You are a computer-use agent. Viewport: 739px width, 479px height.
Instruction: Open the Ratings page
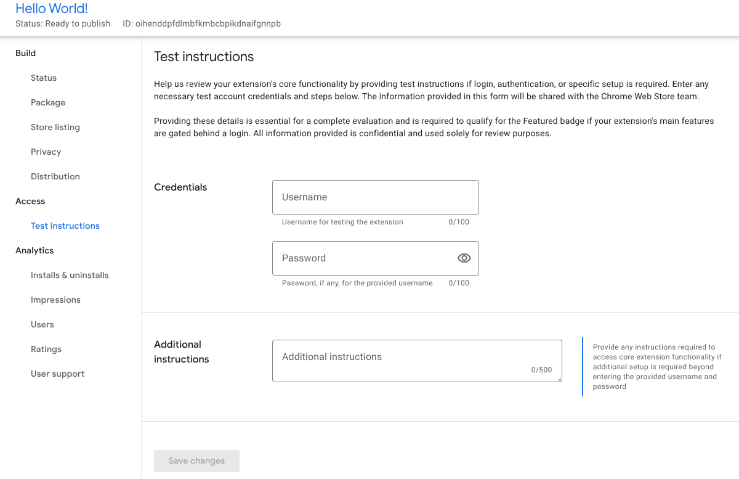[46, 349]
